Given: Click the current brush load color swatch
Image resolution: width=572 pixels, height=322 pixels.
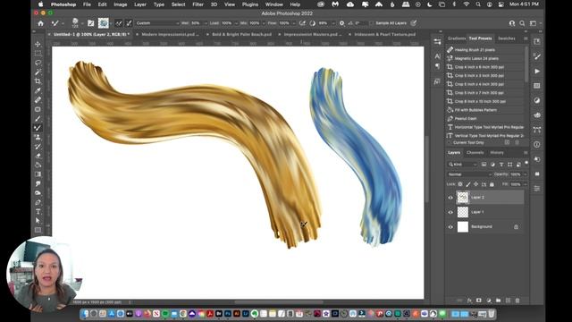Looking at the screenshot, I should point(104,23).
